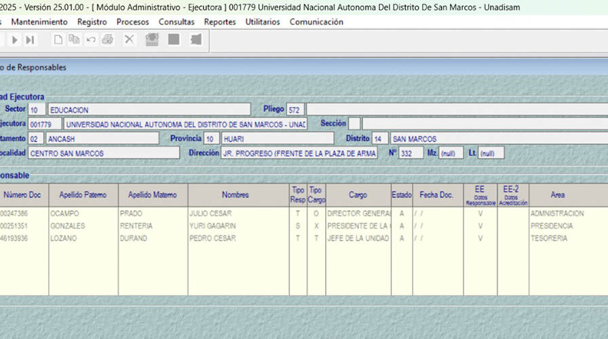The width and height of the screenshot is (608, 339).
Task: Click the Nombres column header
Action: point(238,195)
